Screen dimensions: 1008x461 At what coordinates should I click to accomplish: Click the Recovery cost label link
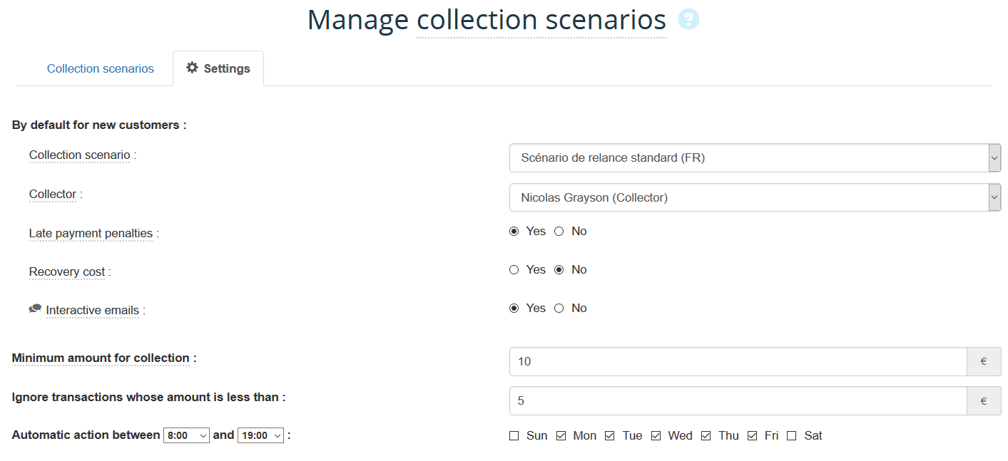[x=67, y=272]
